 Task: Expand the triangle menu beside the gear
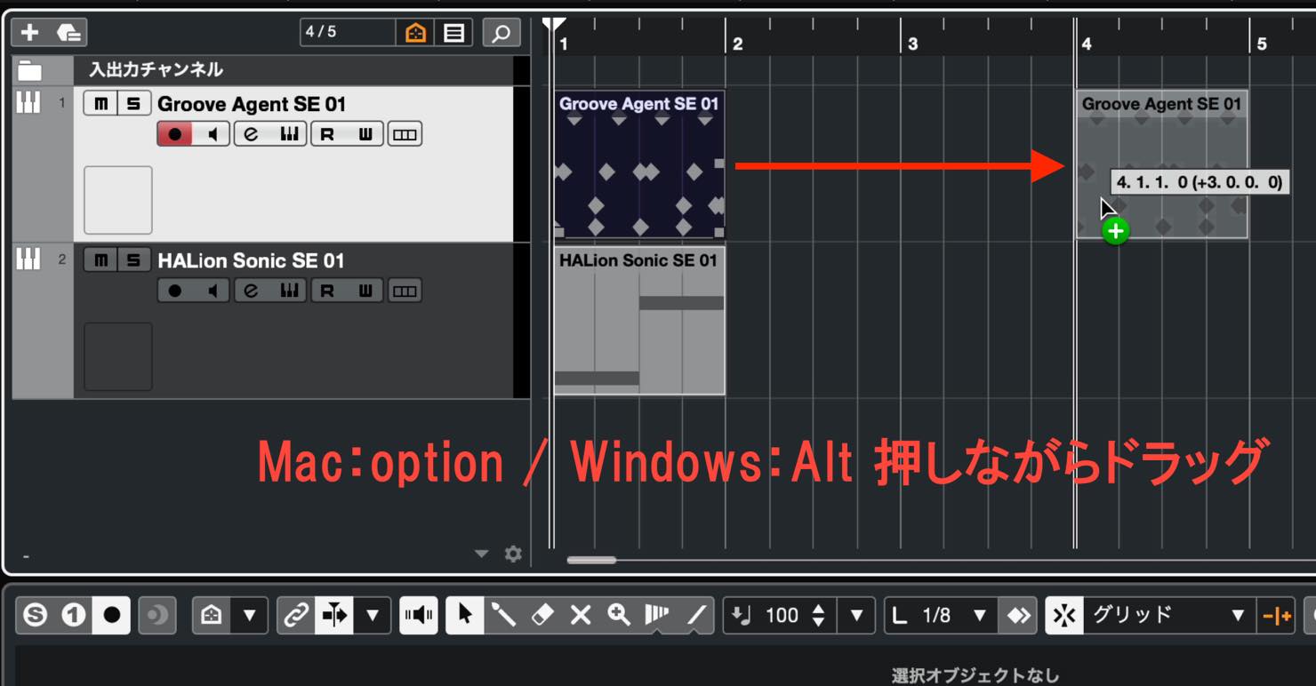click(x=481, y=554)
